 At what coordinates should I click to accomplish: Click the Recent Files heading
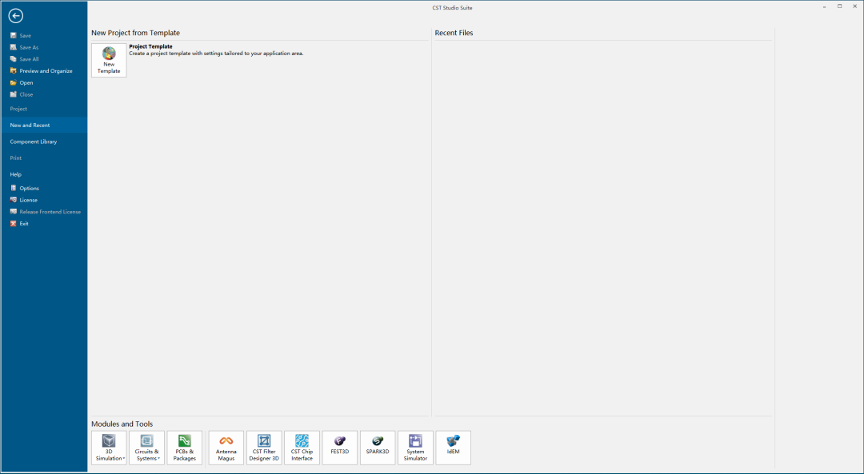pos(454,33)
